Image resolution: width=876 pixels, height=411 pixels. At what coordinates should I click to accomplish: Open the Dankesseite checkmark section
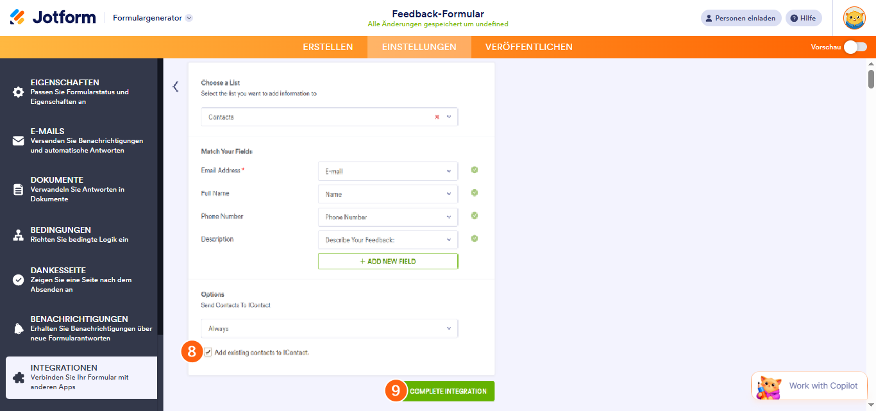pos(19,280)
